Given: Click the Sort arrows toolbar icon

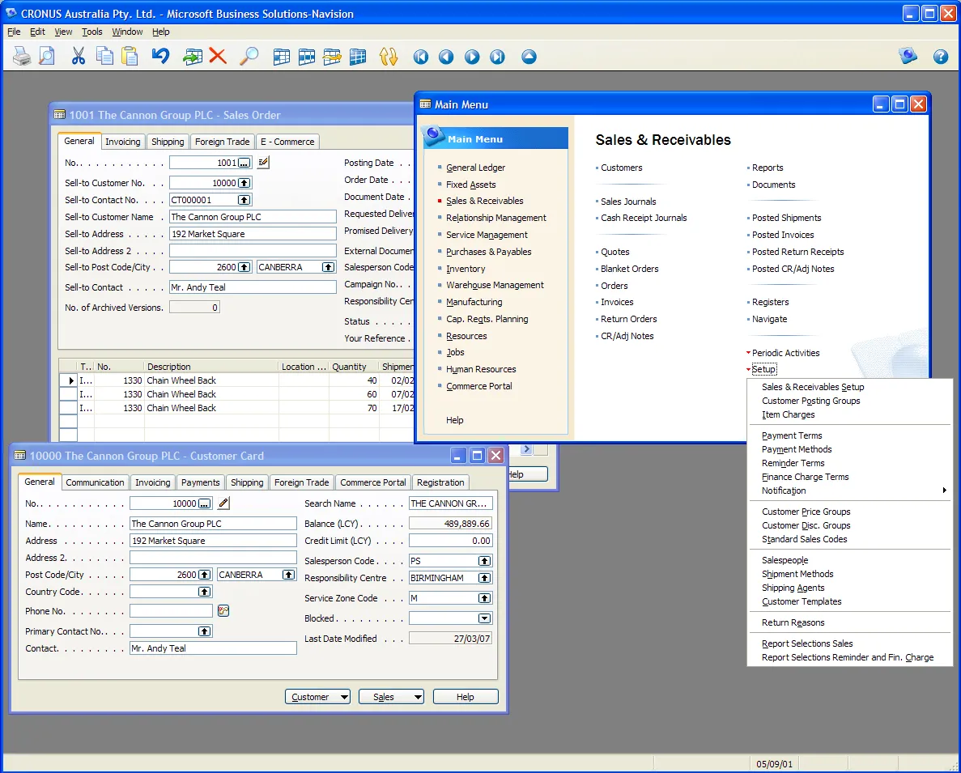Looking at the screenshot, I should [x=389, y=57].
